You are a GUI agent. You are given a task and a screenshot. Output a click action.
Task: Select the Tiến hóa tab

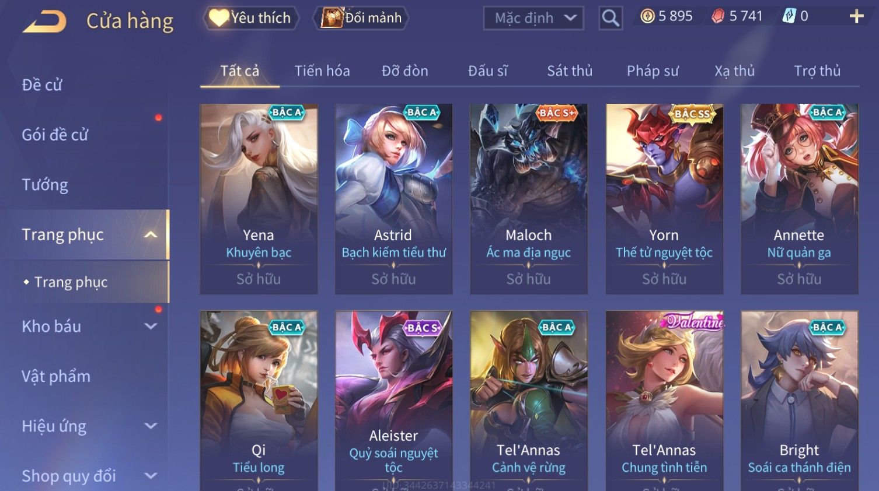point(322,71)
